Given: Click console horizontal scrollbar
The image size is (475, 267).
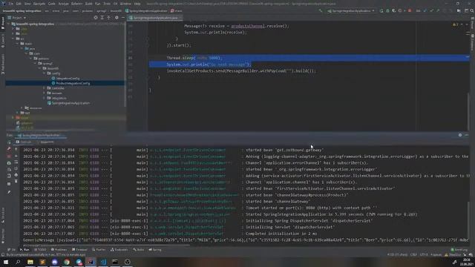Looking at the screenshot, I should 106,245.
